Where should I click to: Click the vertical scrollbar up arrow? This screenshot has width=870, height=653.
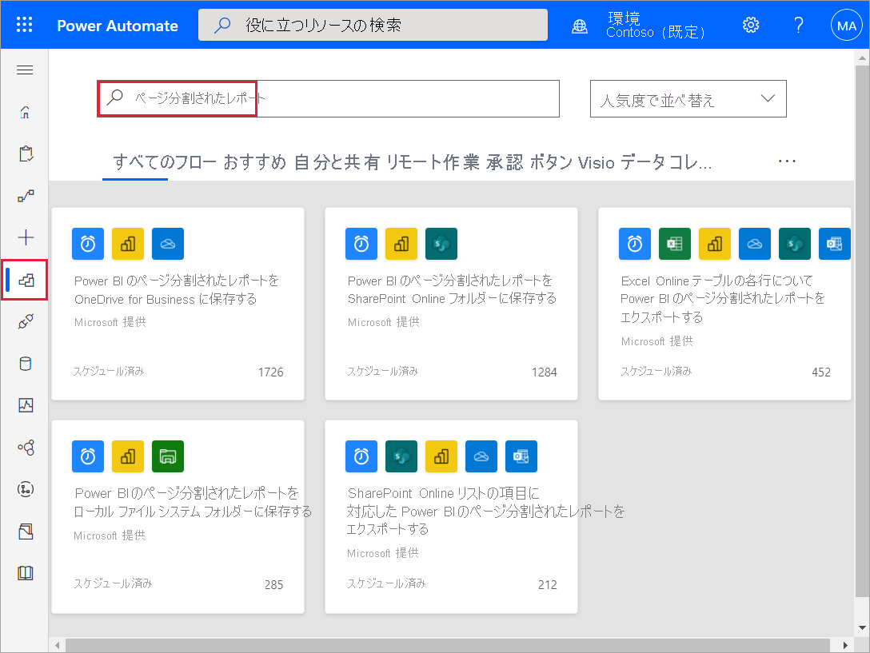coord(862,57)
